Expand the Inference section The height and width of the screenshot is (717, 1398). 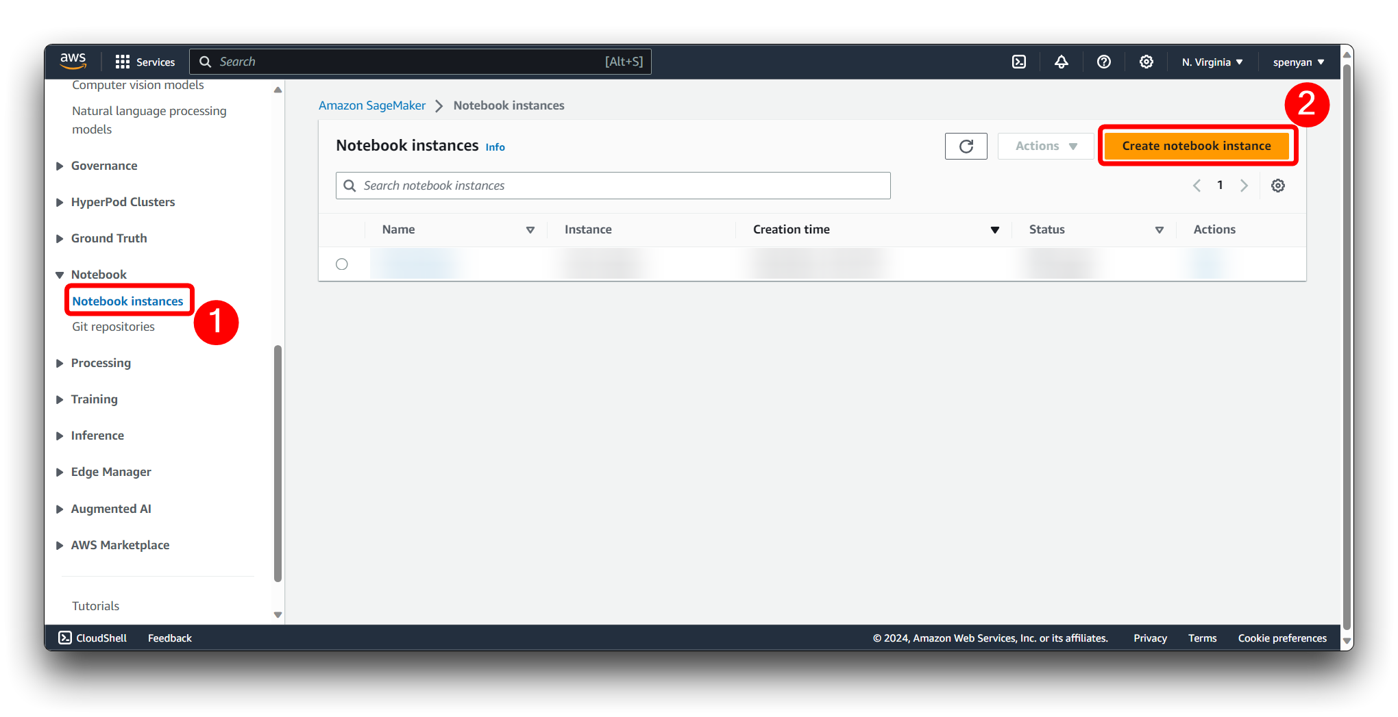pyautogui.click(x=60, y=436)
